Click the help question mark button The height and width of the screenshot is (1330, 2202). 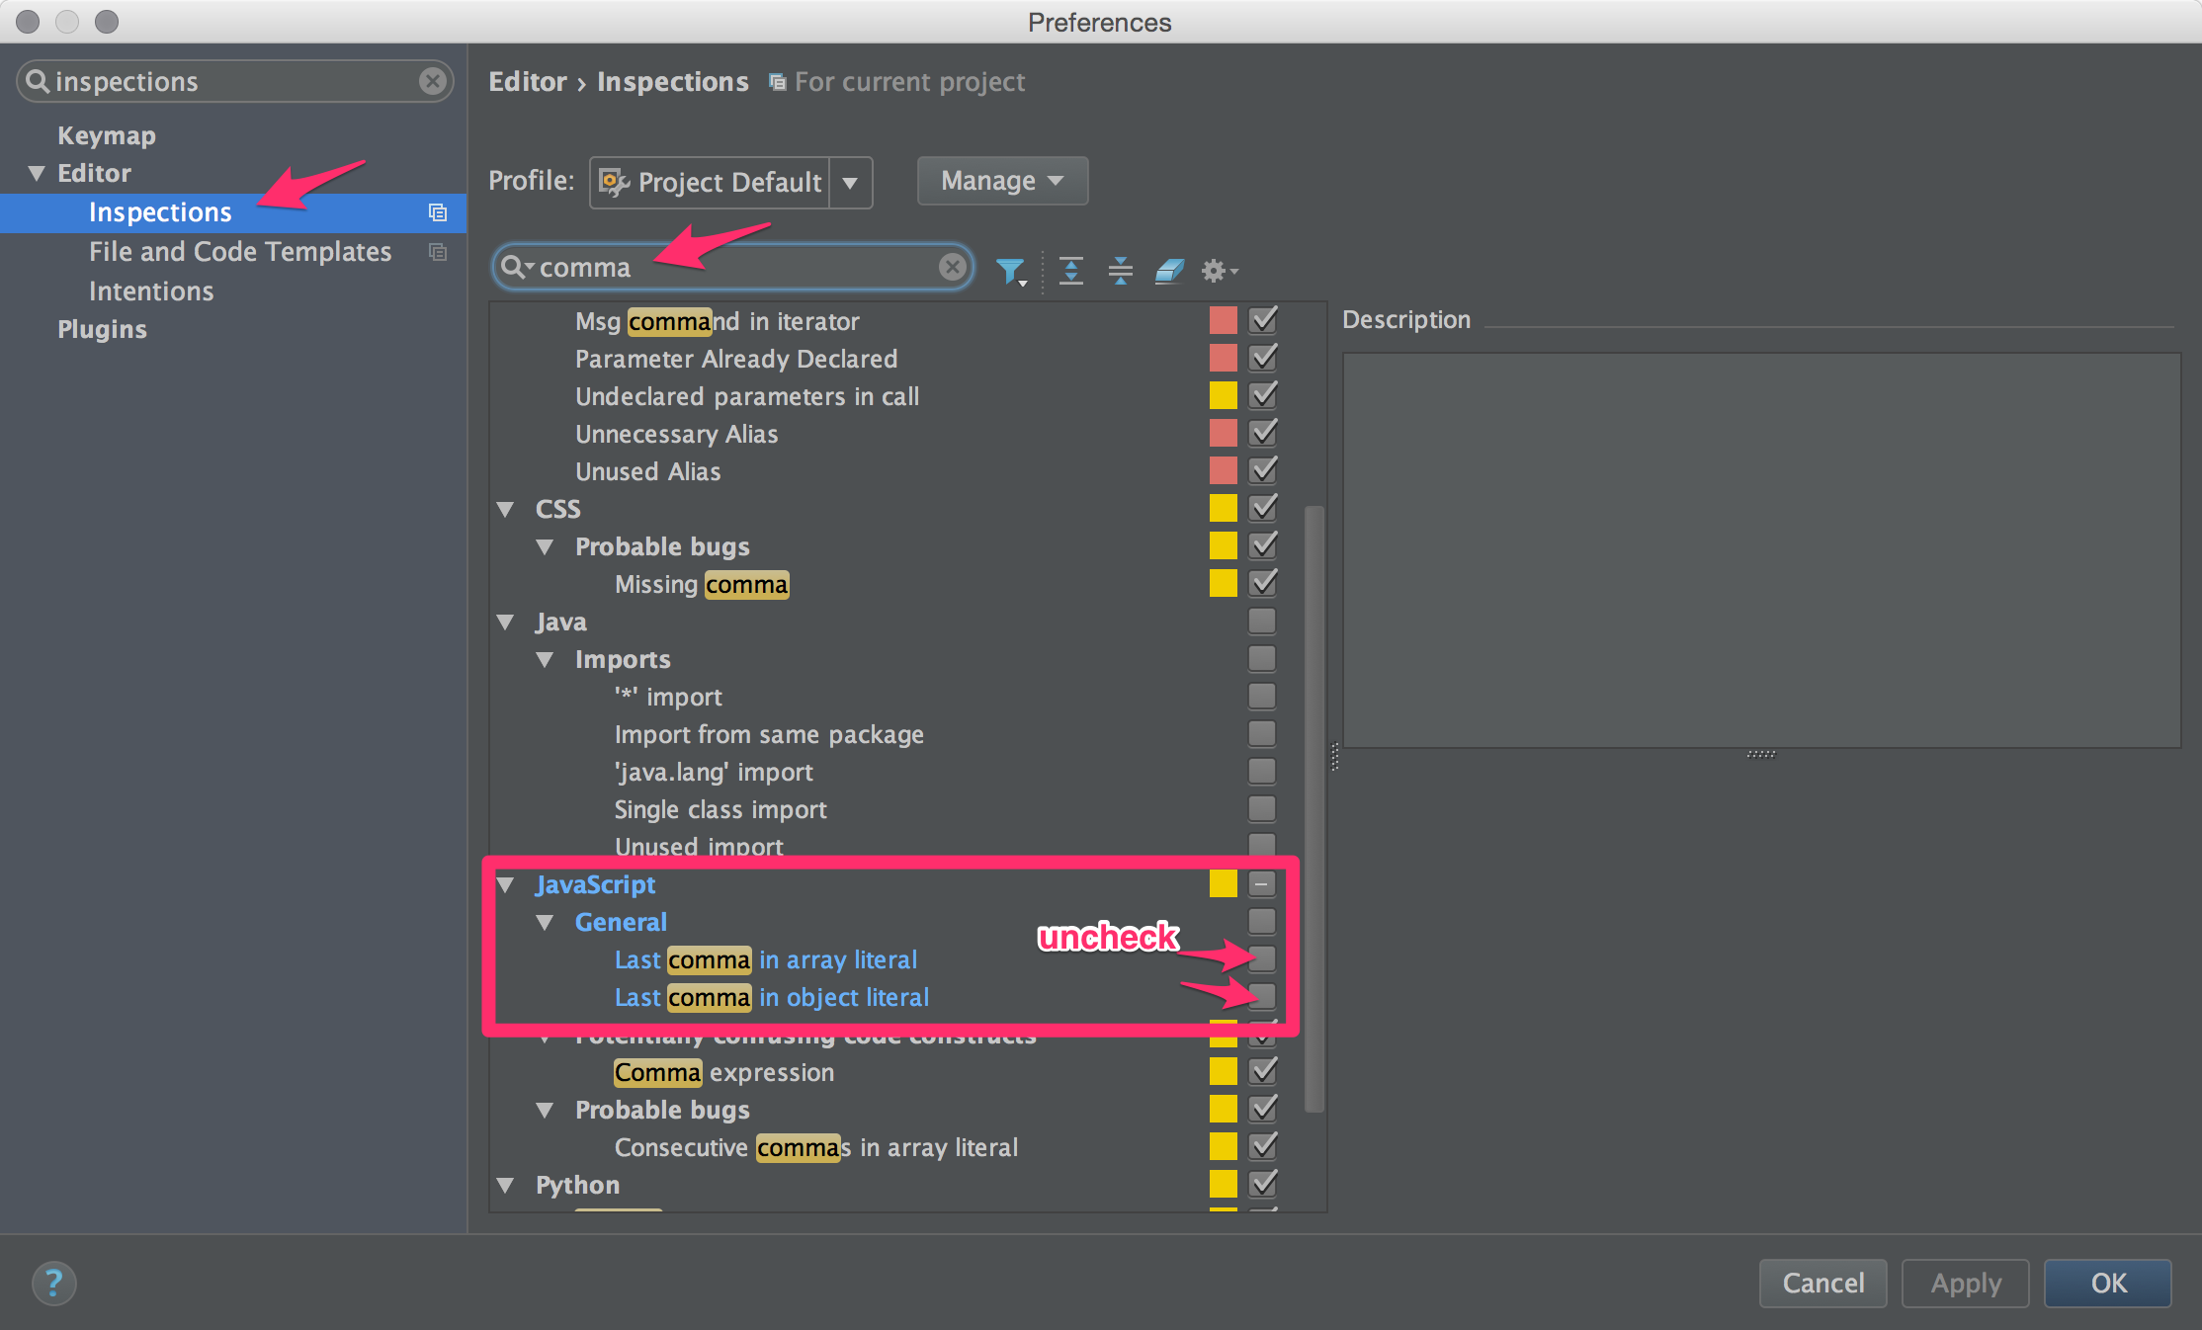pyautogui.click(x=53, y=1284)
